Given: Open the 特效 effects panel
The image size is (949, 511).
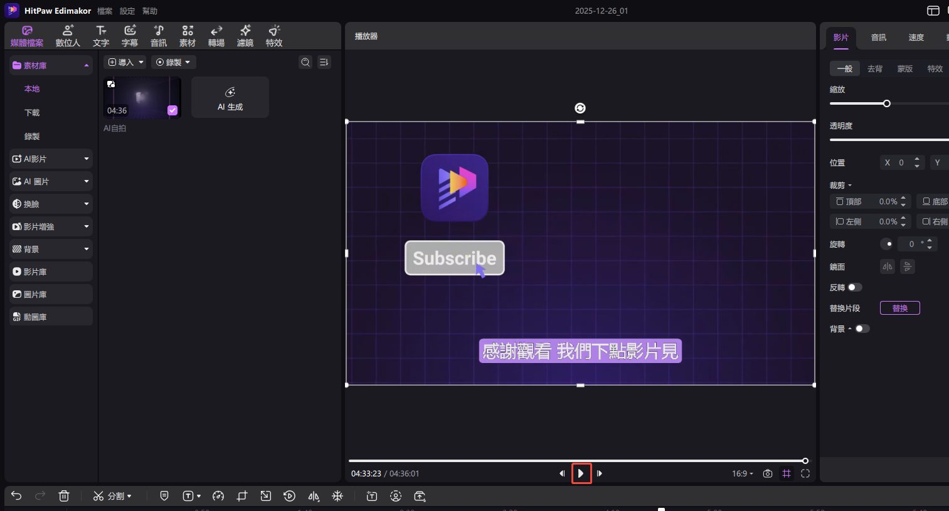Looking at the screenshot, I should [x=273, y=36].
